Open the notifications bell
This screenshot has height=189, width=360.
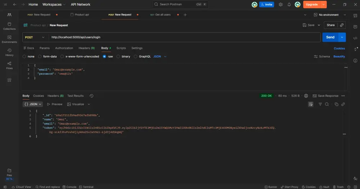289,4
